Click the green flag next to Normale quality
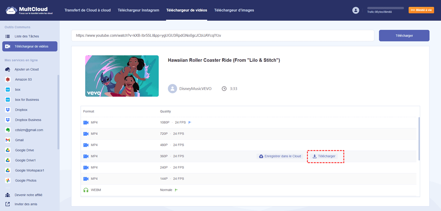 coord(176,190)
